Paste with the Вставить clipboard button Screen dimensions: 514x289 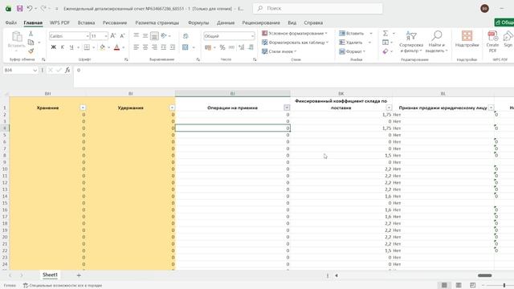16,41
